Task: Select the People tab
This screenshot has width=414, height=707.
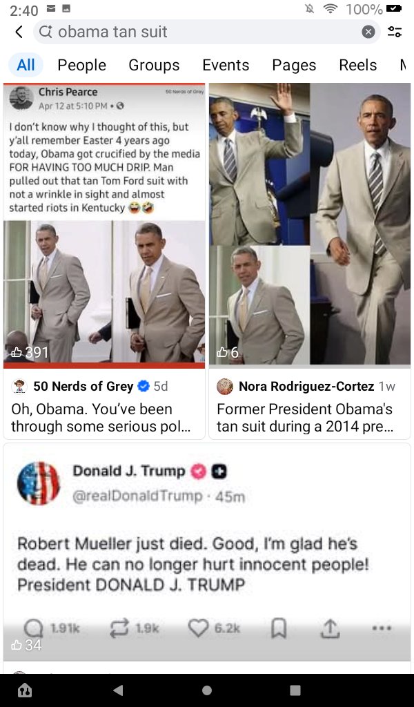Action: pyautogui.click(x=81, y=65)
